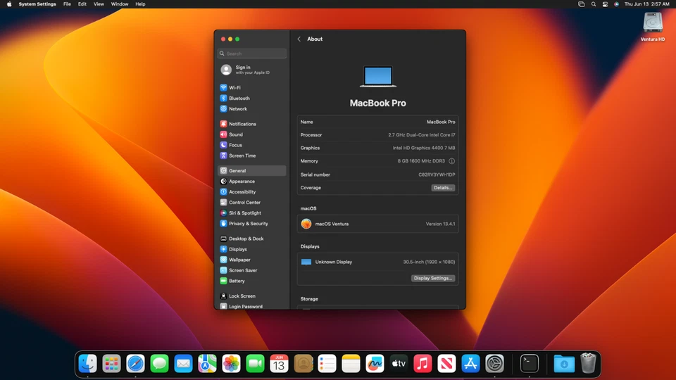This screenshot has height=380, width=676.
Task: Open Notifications settings
Action: [252, 124]
